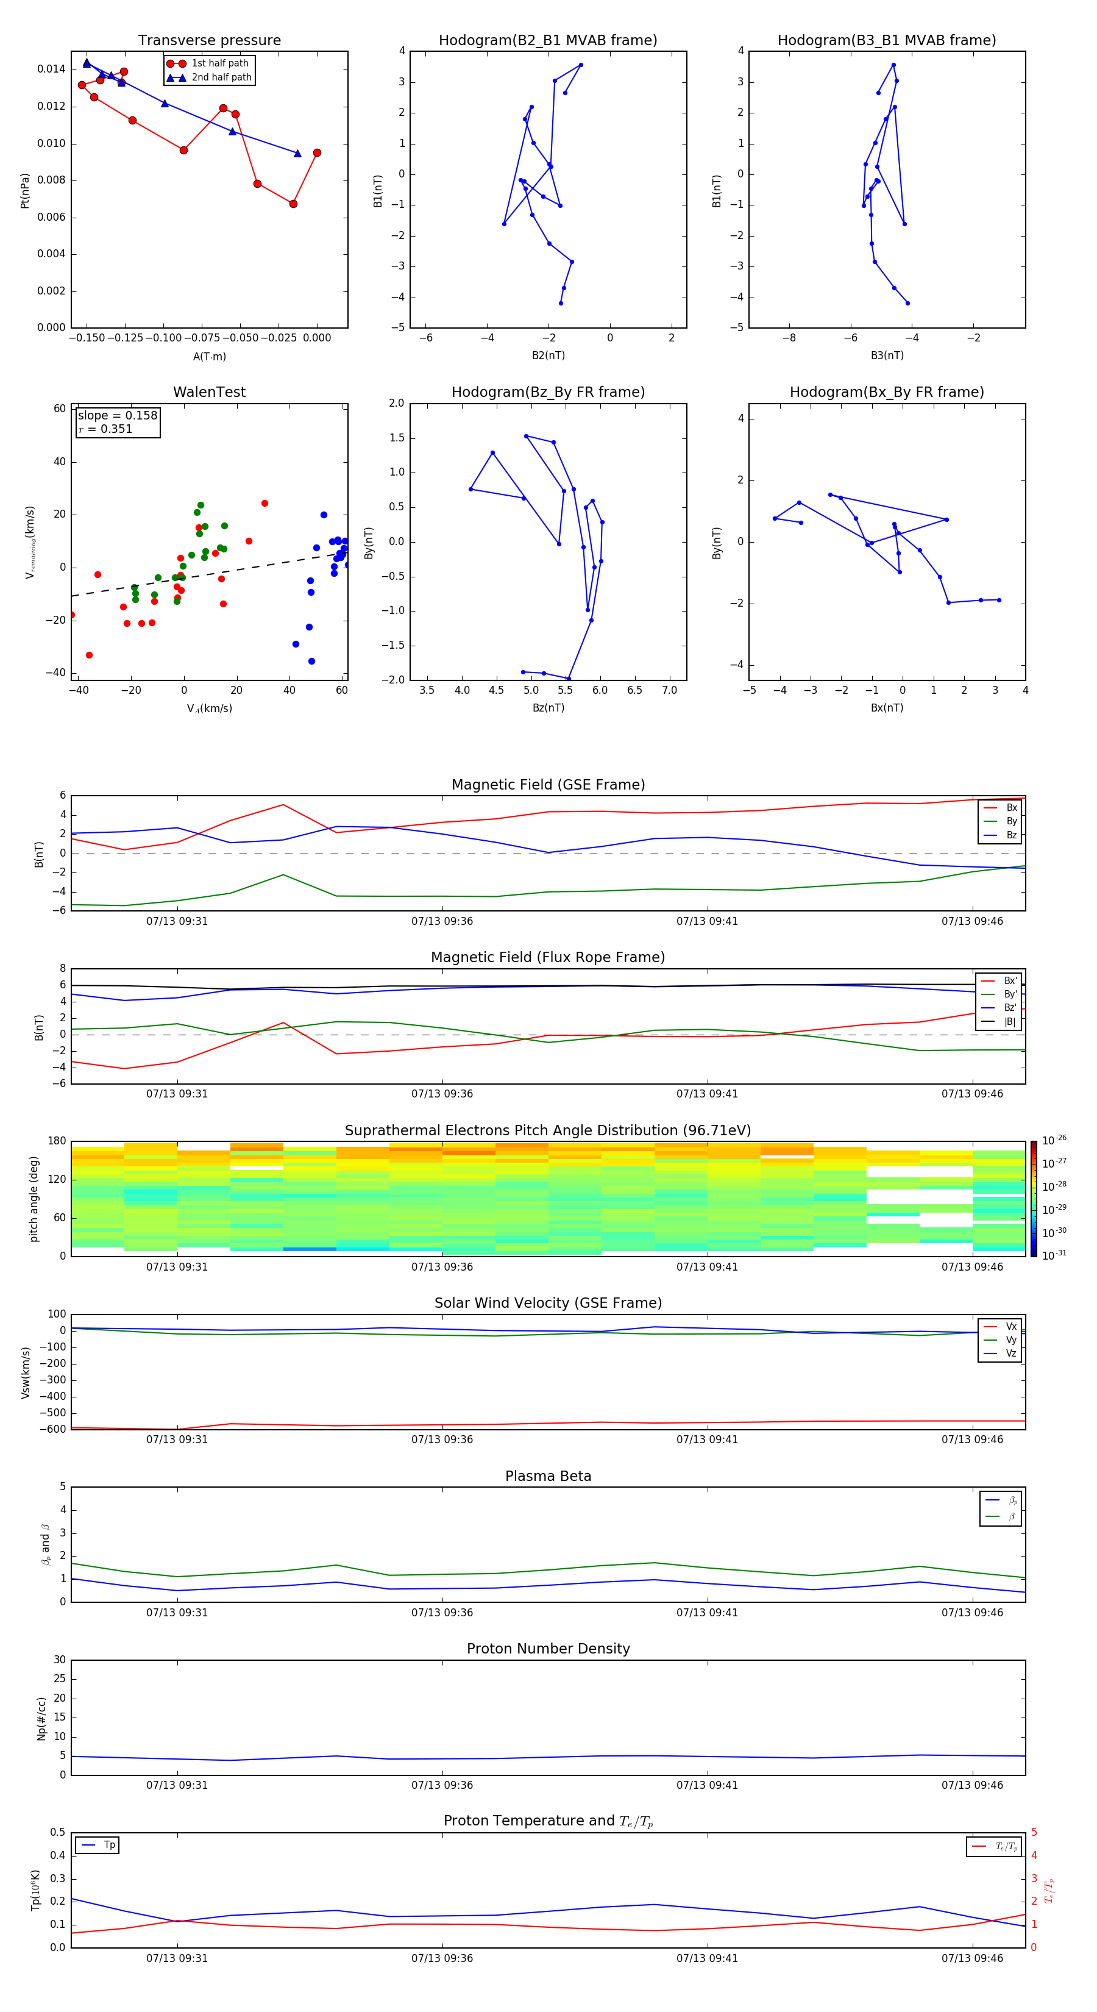Click the 'Transverse pressure' plot title

coord(209,41)
